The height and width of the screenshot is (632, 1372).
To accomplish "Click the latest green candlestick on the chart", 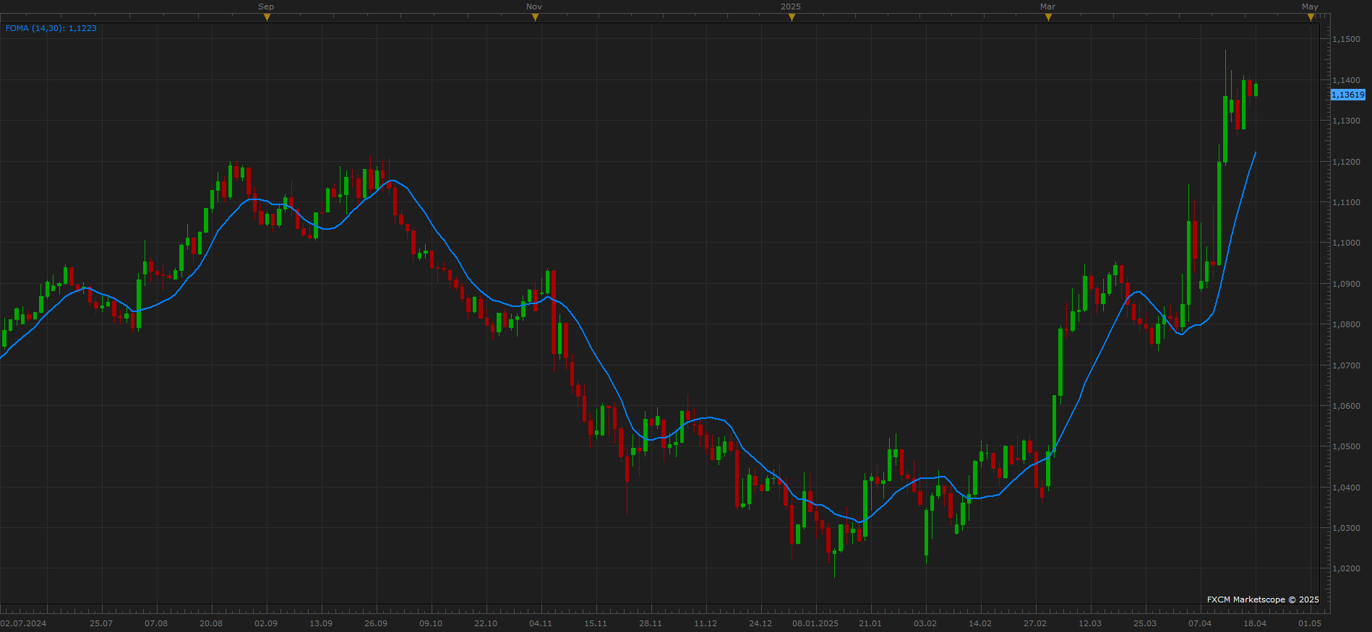I will 1256,90.
